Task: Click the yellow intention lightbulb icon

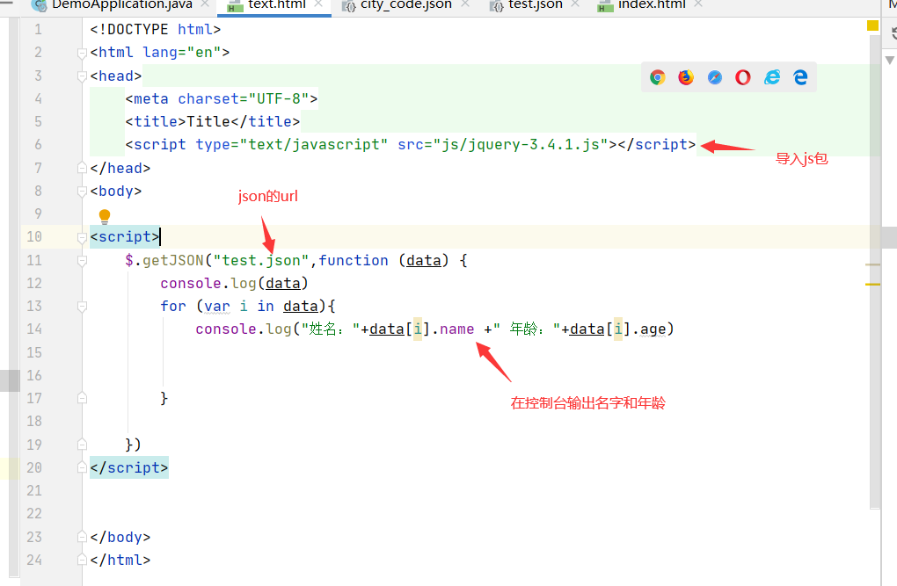Action: pyautogui.click(x=104, y=216)
